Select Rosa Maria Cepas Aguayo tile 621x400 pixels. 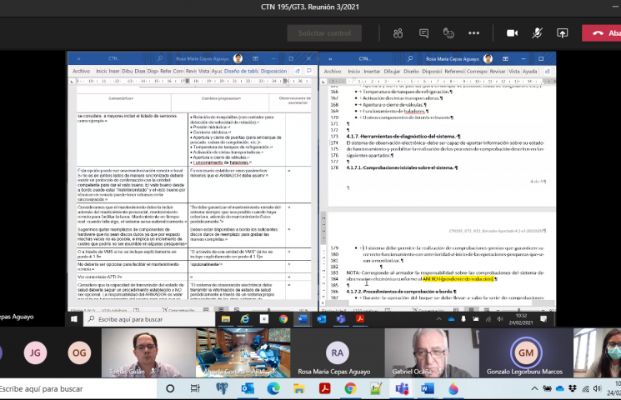coord(338,352)
